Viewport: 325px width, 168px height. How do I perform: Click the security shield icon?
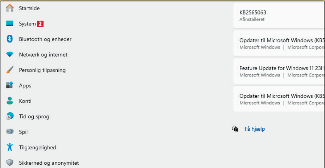[10, 163]
